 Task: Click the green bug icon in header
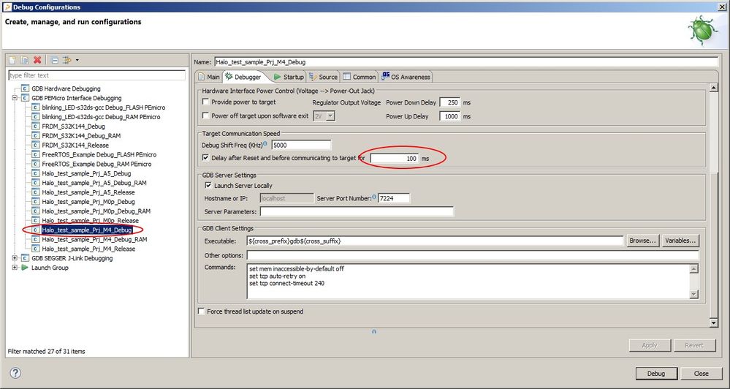tap(702, 31)
